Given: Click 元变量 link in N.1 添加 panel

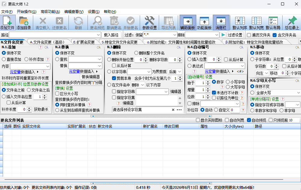Looking at the screenshot, I should click(x=15, y=72).
